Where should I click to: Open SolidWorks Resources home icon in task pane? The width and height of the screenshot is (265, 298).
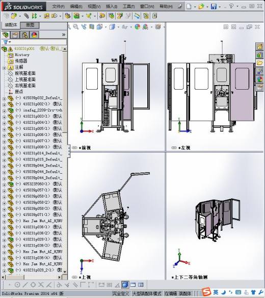(260, 46)
